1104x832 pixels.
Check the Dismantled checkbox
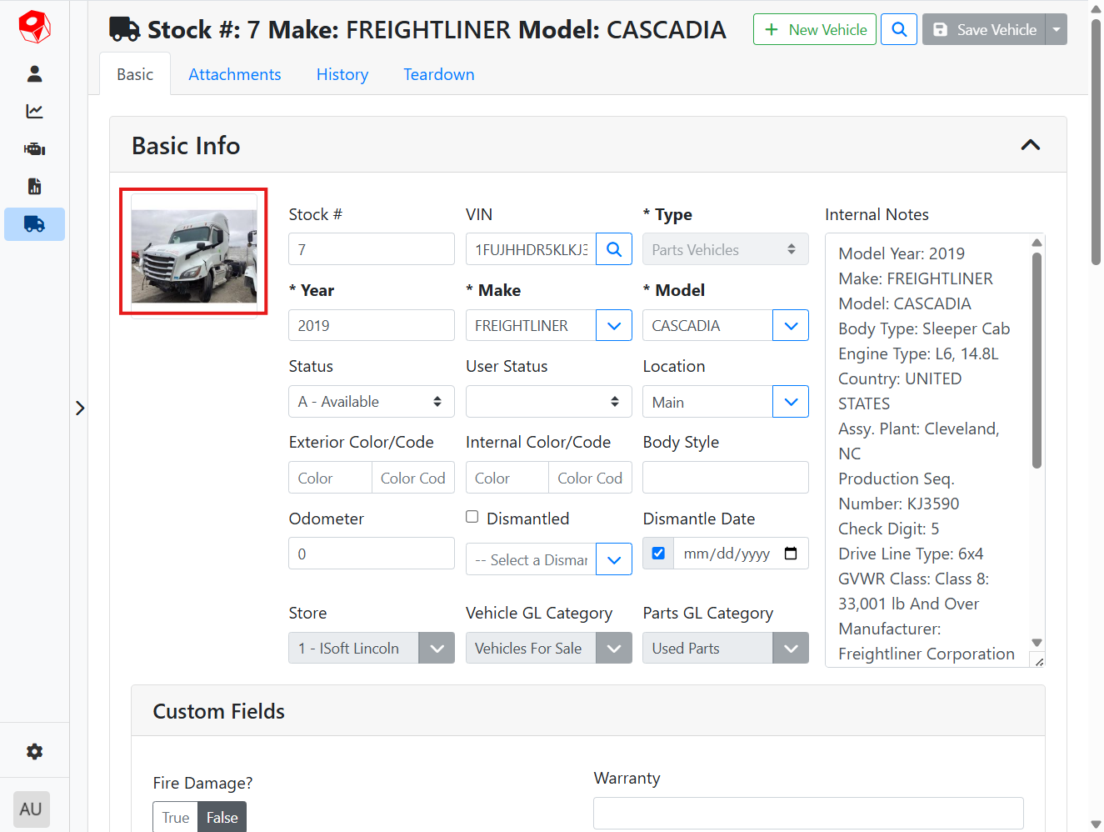pyautogui.click(x=472, y=517)
